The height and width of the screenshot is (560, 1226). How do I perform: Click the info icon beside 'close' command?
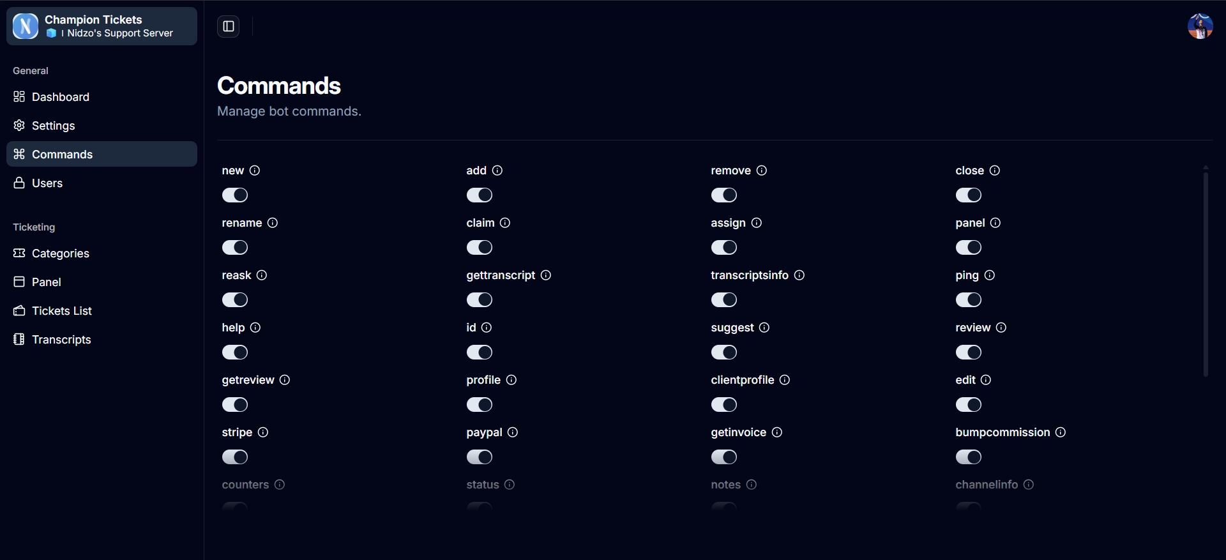[995, 170]
